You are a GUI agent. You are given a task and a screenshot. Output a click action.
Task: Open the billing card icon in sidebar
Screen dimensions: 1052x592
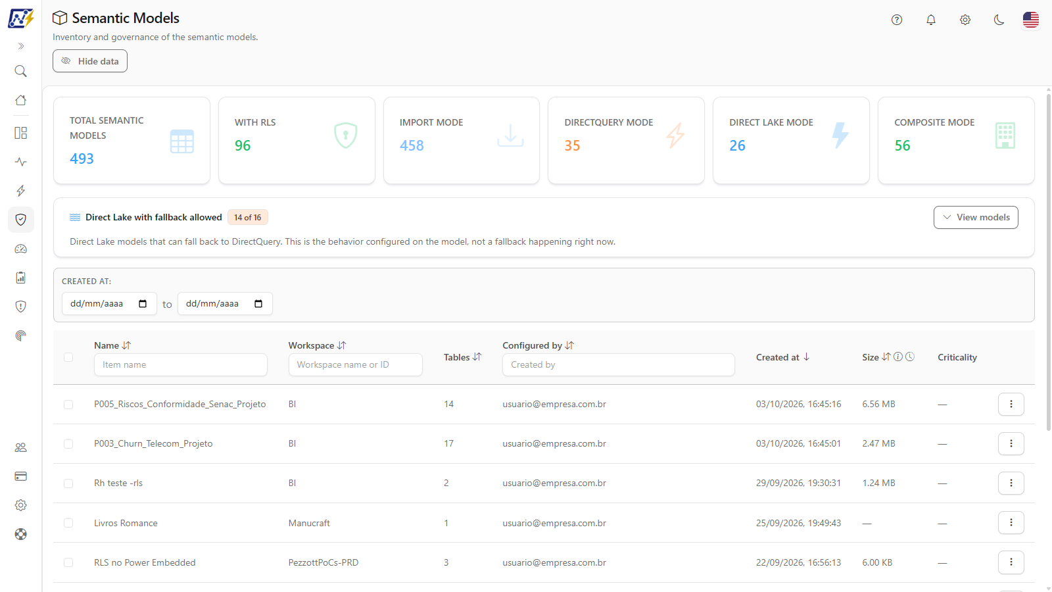(x=21, y=476)
